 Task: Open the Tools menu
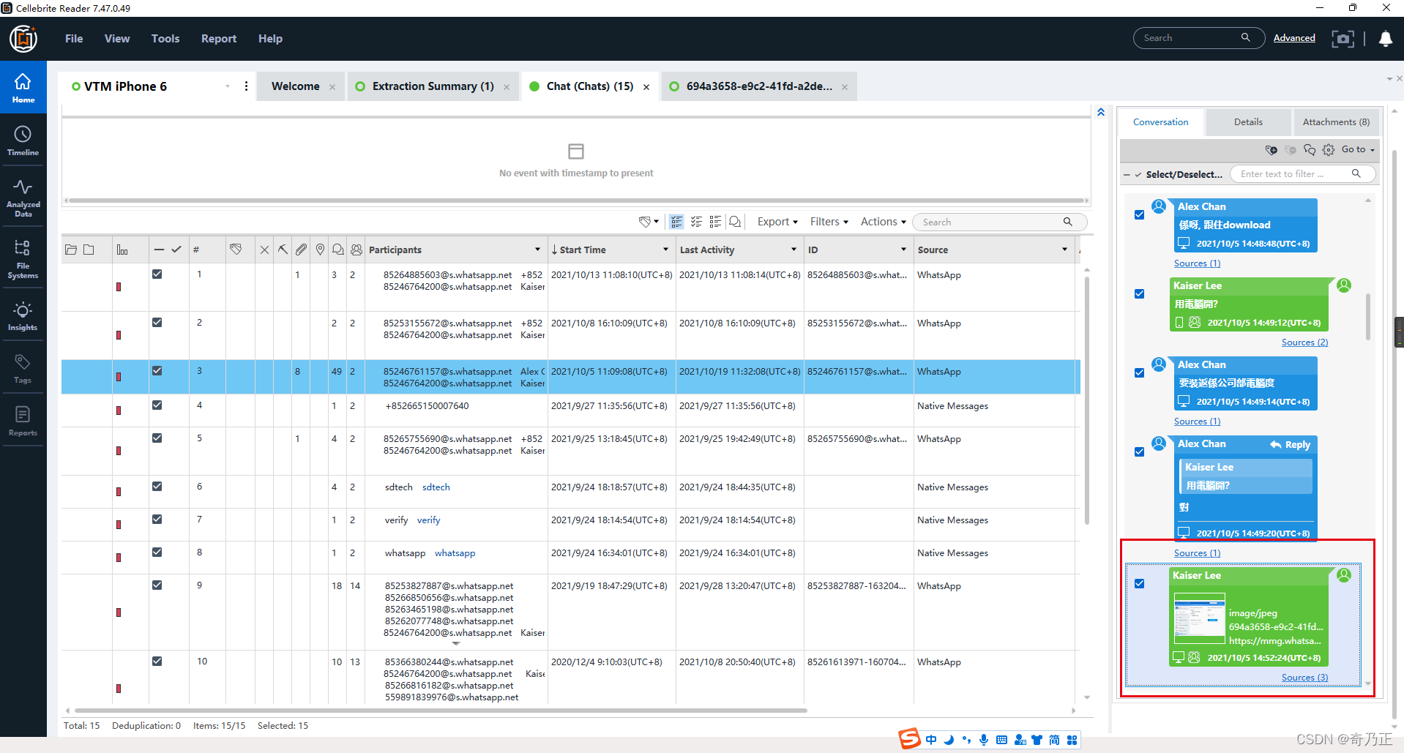[165, 39]
